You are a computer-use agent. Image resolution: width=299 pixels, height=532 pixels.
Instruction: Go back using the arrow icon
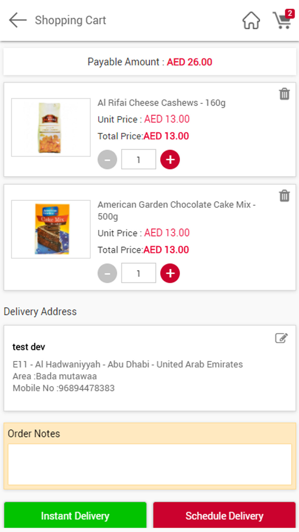(x=18, y=20)
